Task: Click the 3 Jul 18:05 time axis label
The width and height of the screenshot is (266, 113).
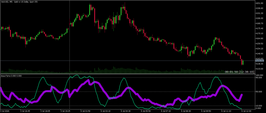Action: [x=45, y=111]
